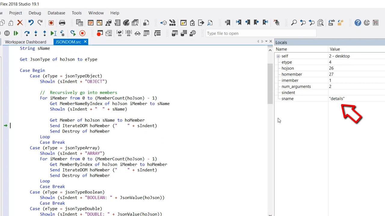The width and height of the screenshot is (385, 216).
Task: Click the Undo arrow icon
Action: pos(31,22)
